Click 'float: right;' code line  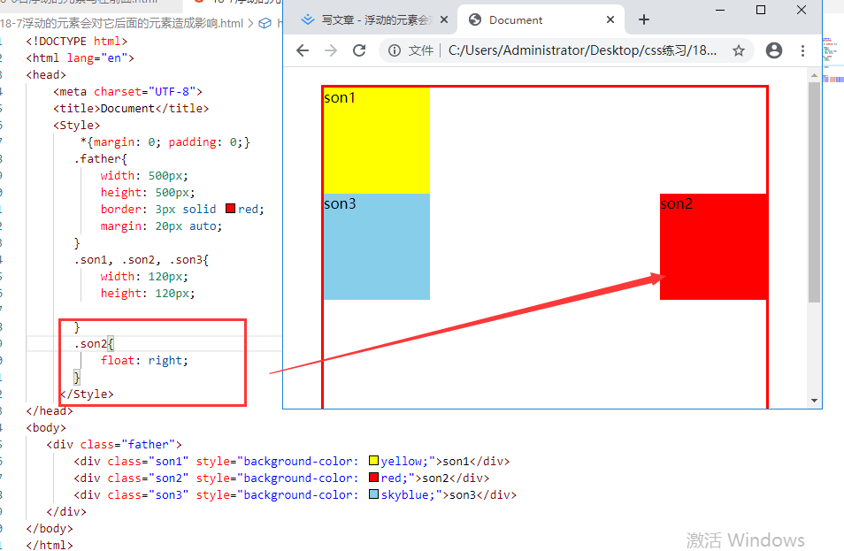coord(144,361)
